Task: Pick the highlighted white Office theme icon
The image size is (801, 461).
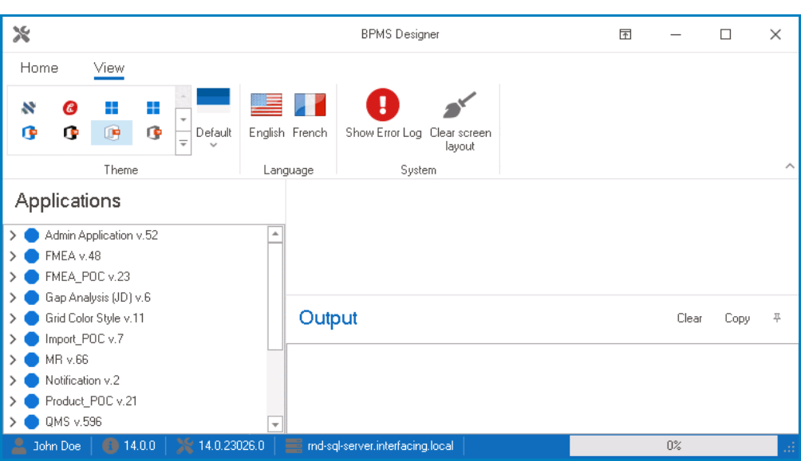Action: coord(112,133)
